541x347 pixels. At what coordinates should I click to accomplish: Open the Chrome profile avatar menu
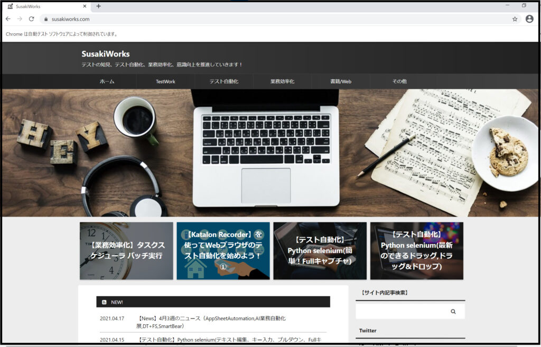(x=529, y=19)
